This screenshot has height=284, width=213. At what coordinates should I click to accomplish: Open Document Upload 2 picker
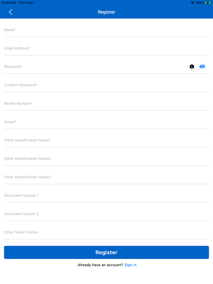point(107,214)
